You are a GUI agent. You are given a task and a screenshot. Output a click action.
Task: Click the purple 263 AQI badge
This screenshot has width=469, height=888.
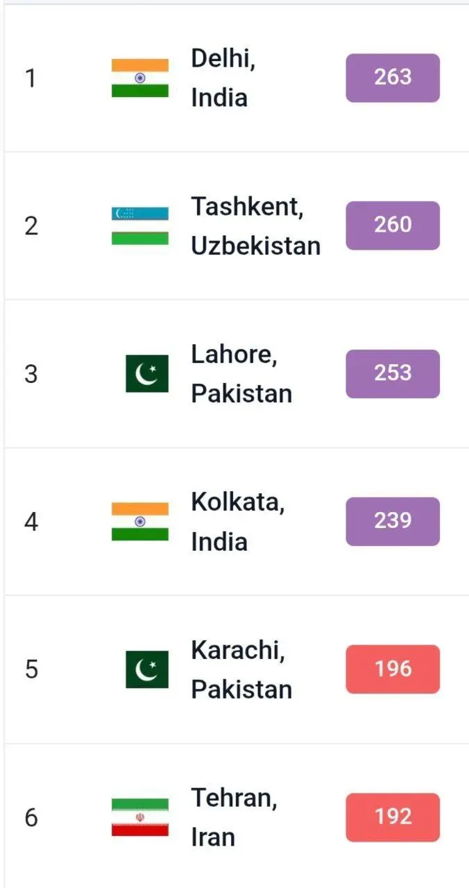click(x=393, y=78)
